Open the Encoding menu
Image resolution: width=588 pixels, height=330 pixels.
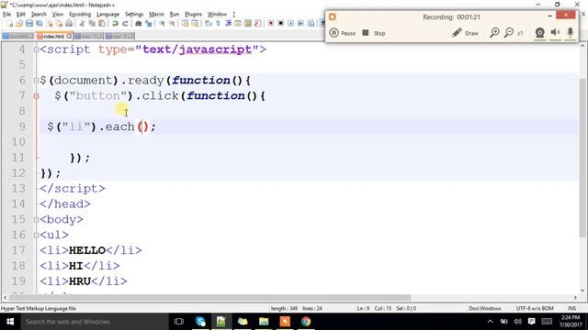(80, 15)
